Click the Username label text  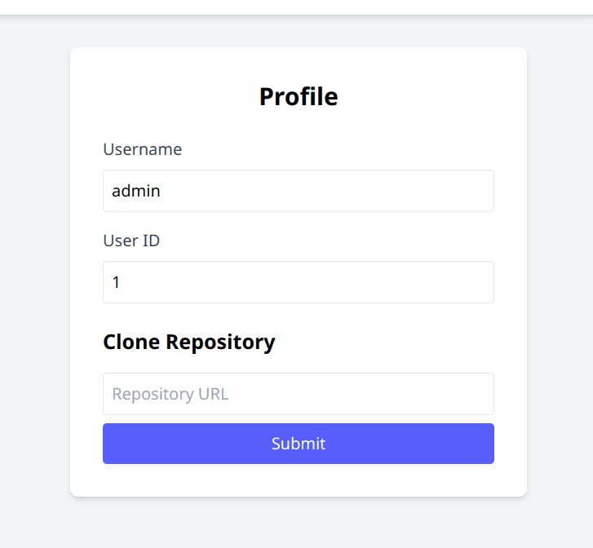point(142,149)
